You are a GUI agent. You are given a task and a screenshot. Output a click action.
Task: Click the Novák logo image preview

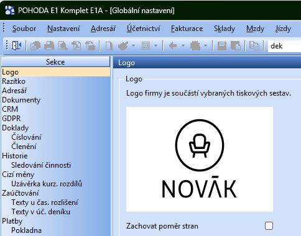tap(200, 159)
